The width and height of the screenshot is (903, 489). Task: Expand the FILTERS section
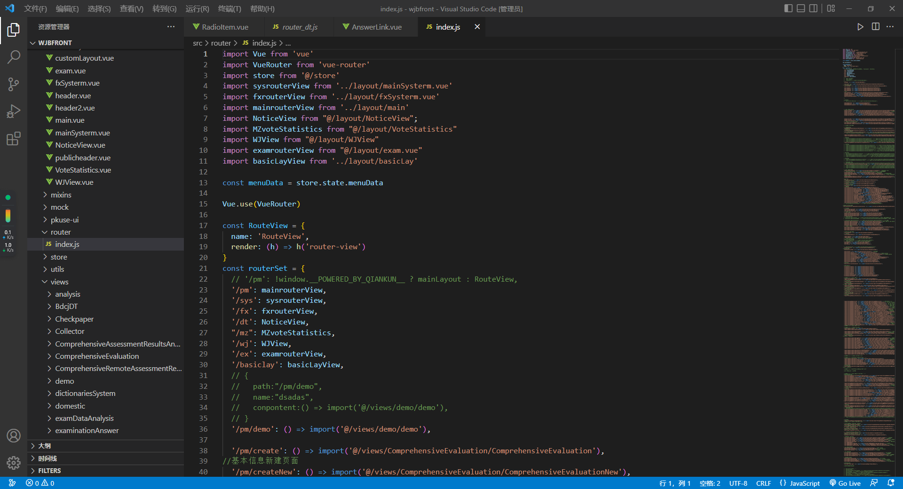106,471
